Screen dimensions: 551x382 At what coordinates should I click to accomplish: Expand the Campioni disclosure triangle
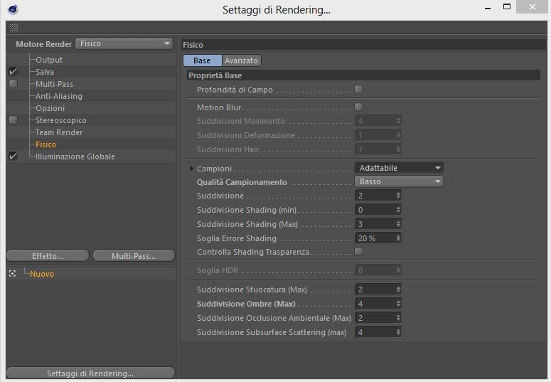pyautogui.click(x=192, y=169)
